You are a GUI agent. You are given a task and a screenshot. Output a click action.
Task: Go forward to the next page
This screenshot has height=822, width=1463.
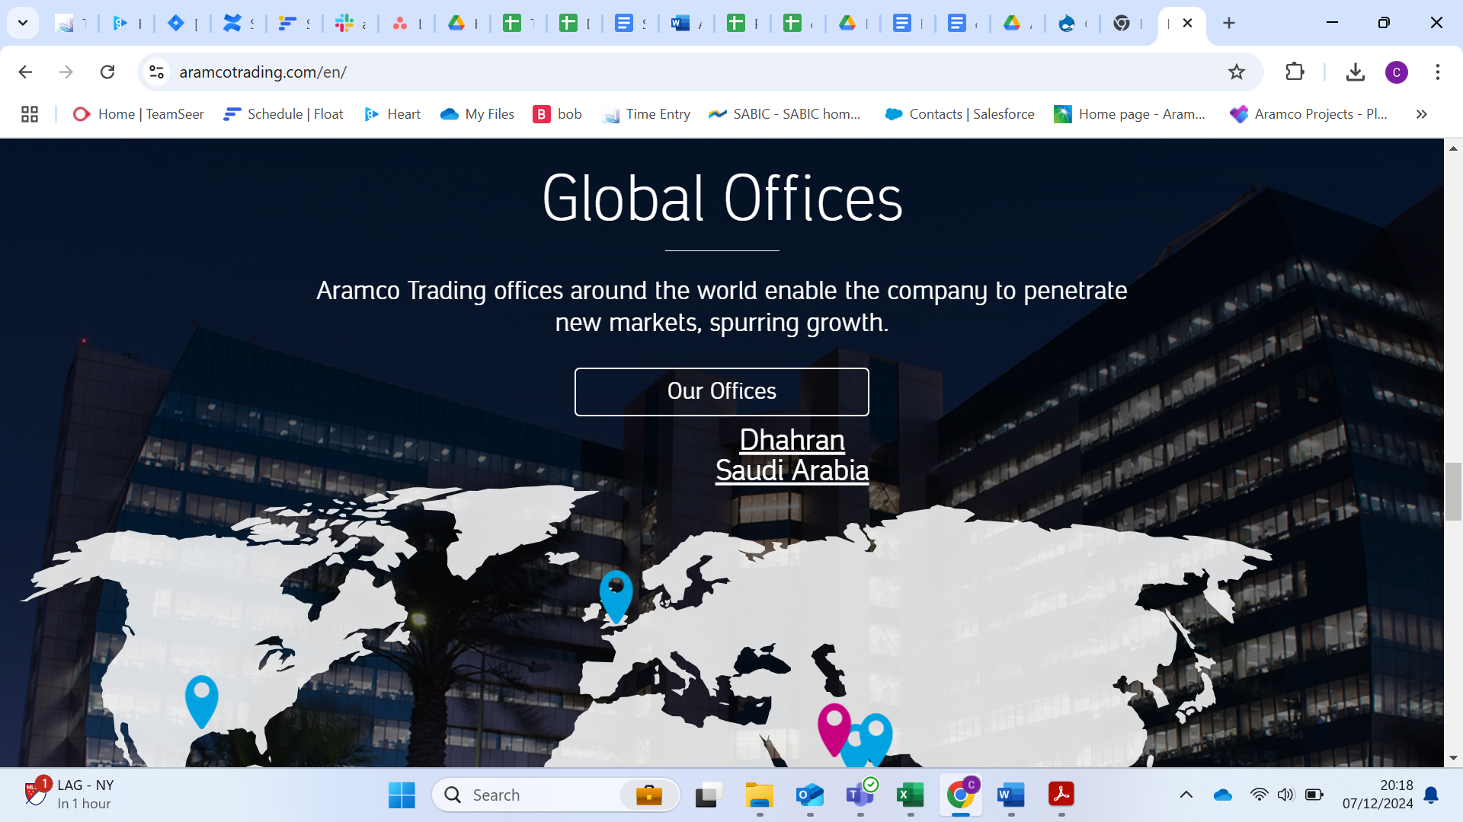(x=66, y=72)
